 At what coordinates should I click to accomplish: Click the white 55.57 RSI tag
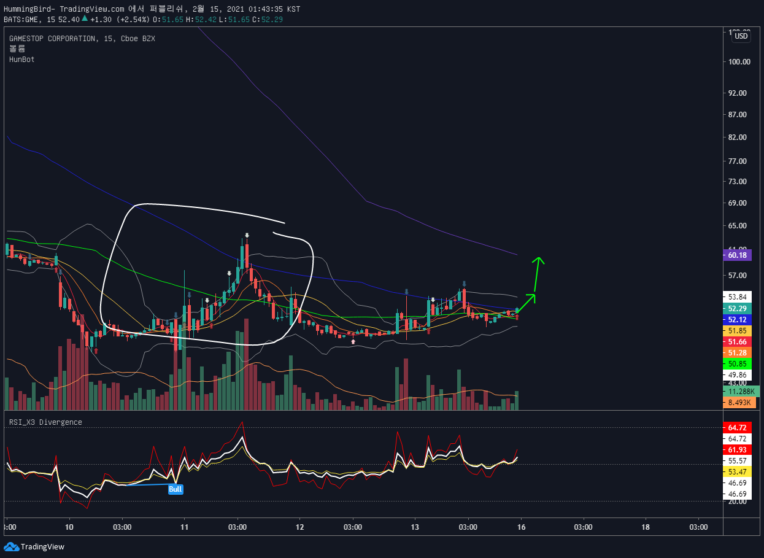click(x=738, y=460)
